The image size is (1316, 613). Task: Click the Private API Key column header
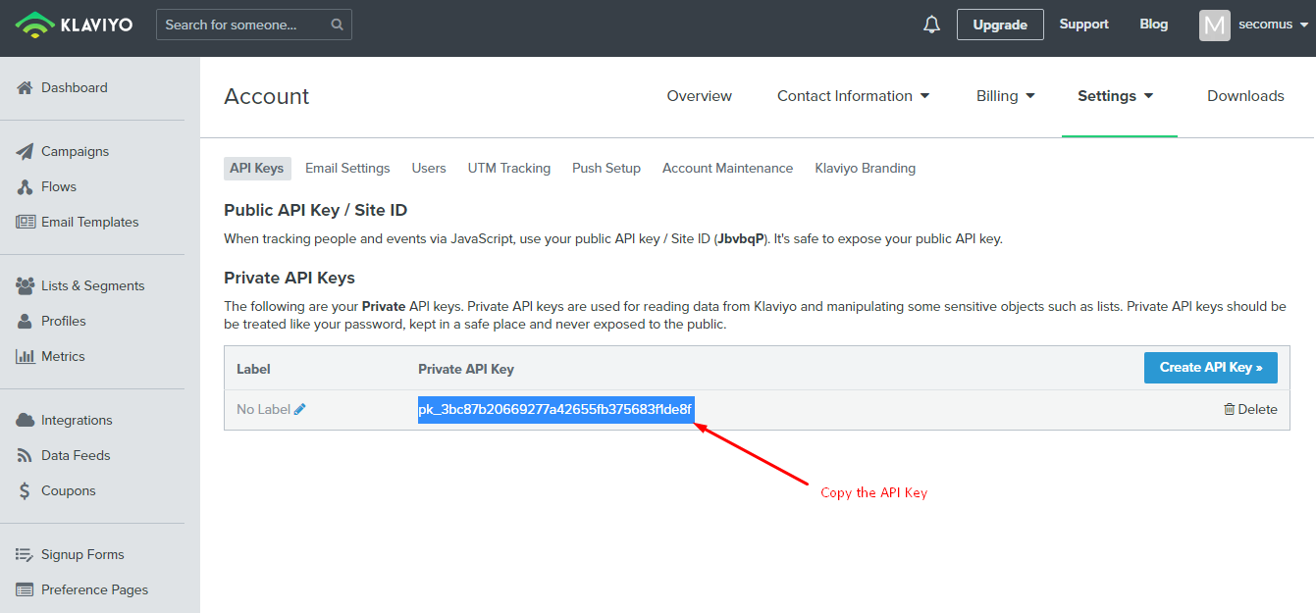point(466,369)
